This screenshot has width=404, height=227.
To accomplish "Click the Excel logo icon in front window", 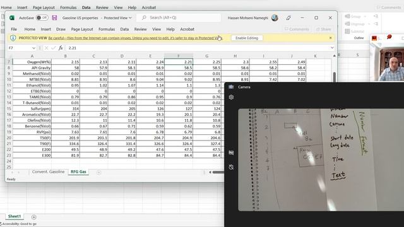I will 12,18.
